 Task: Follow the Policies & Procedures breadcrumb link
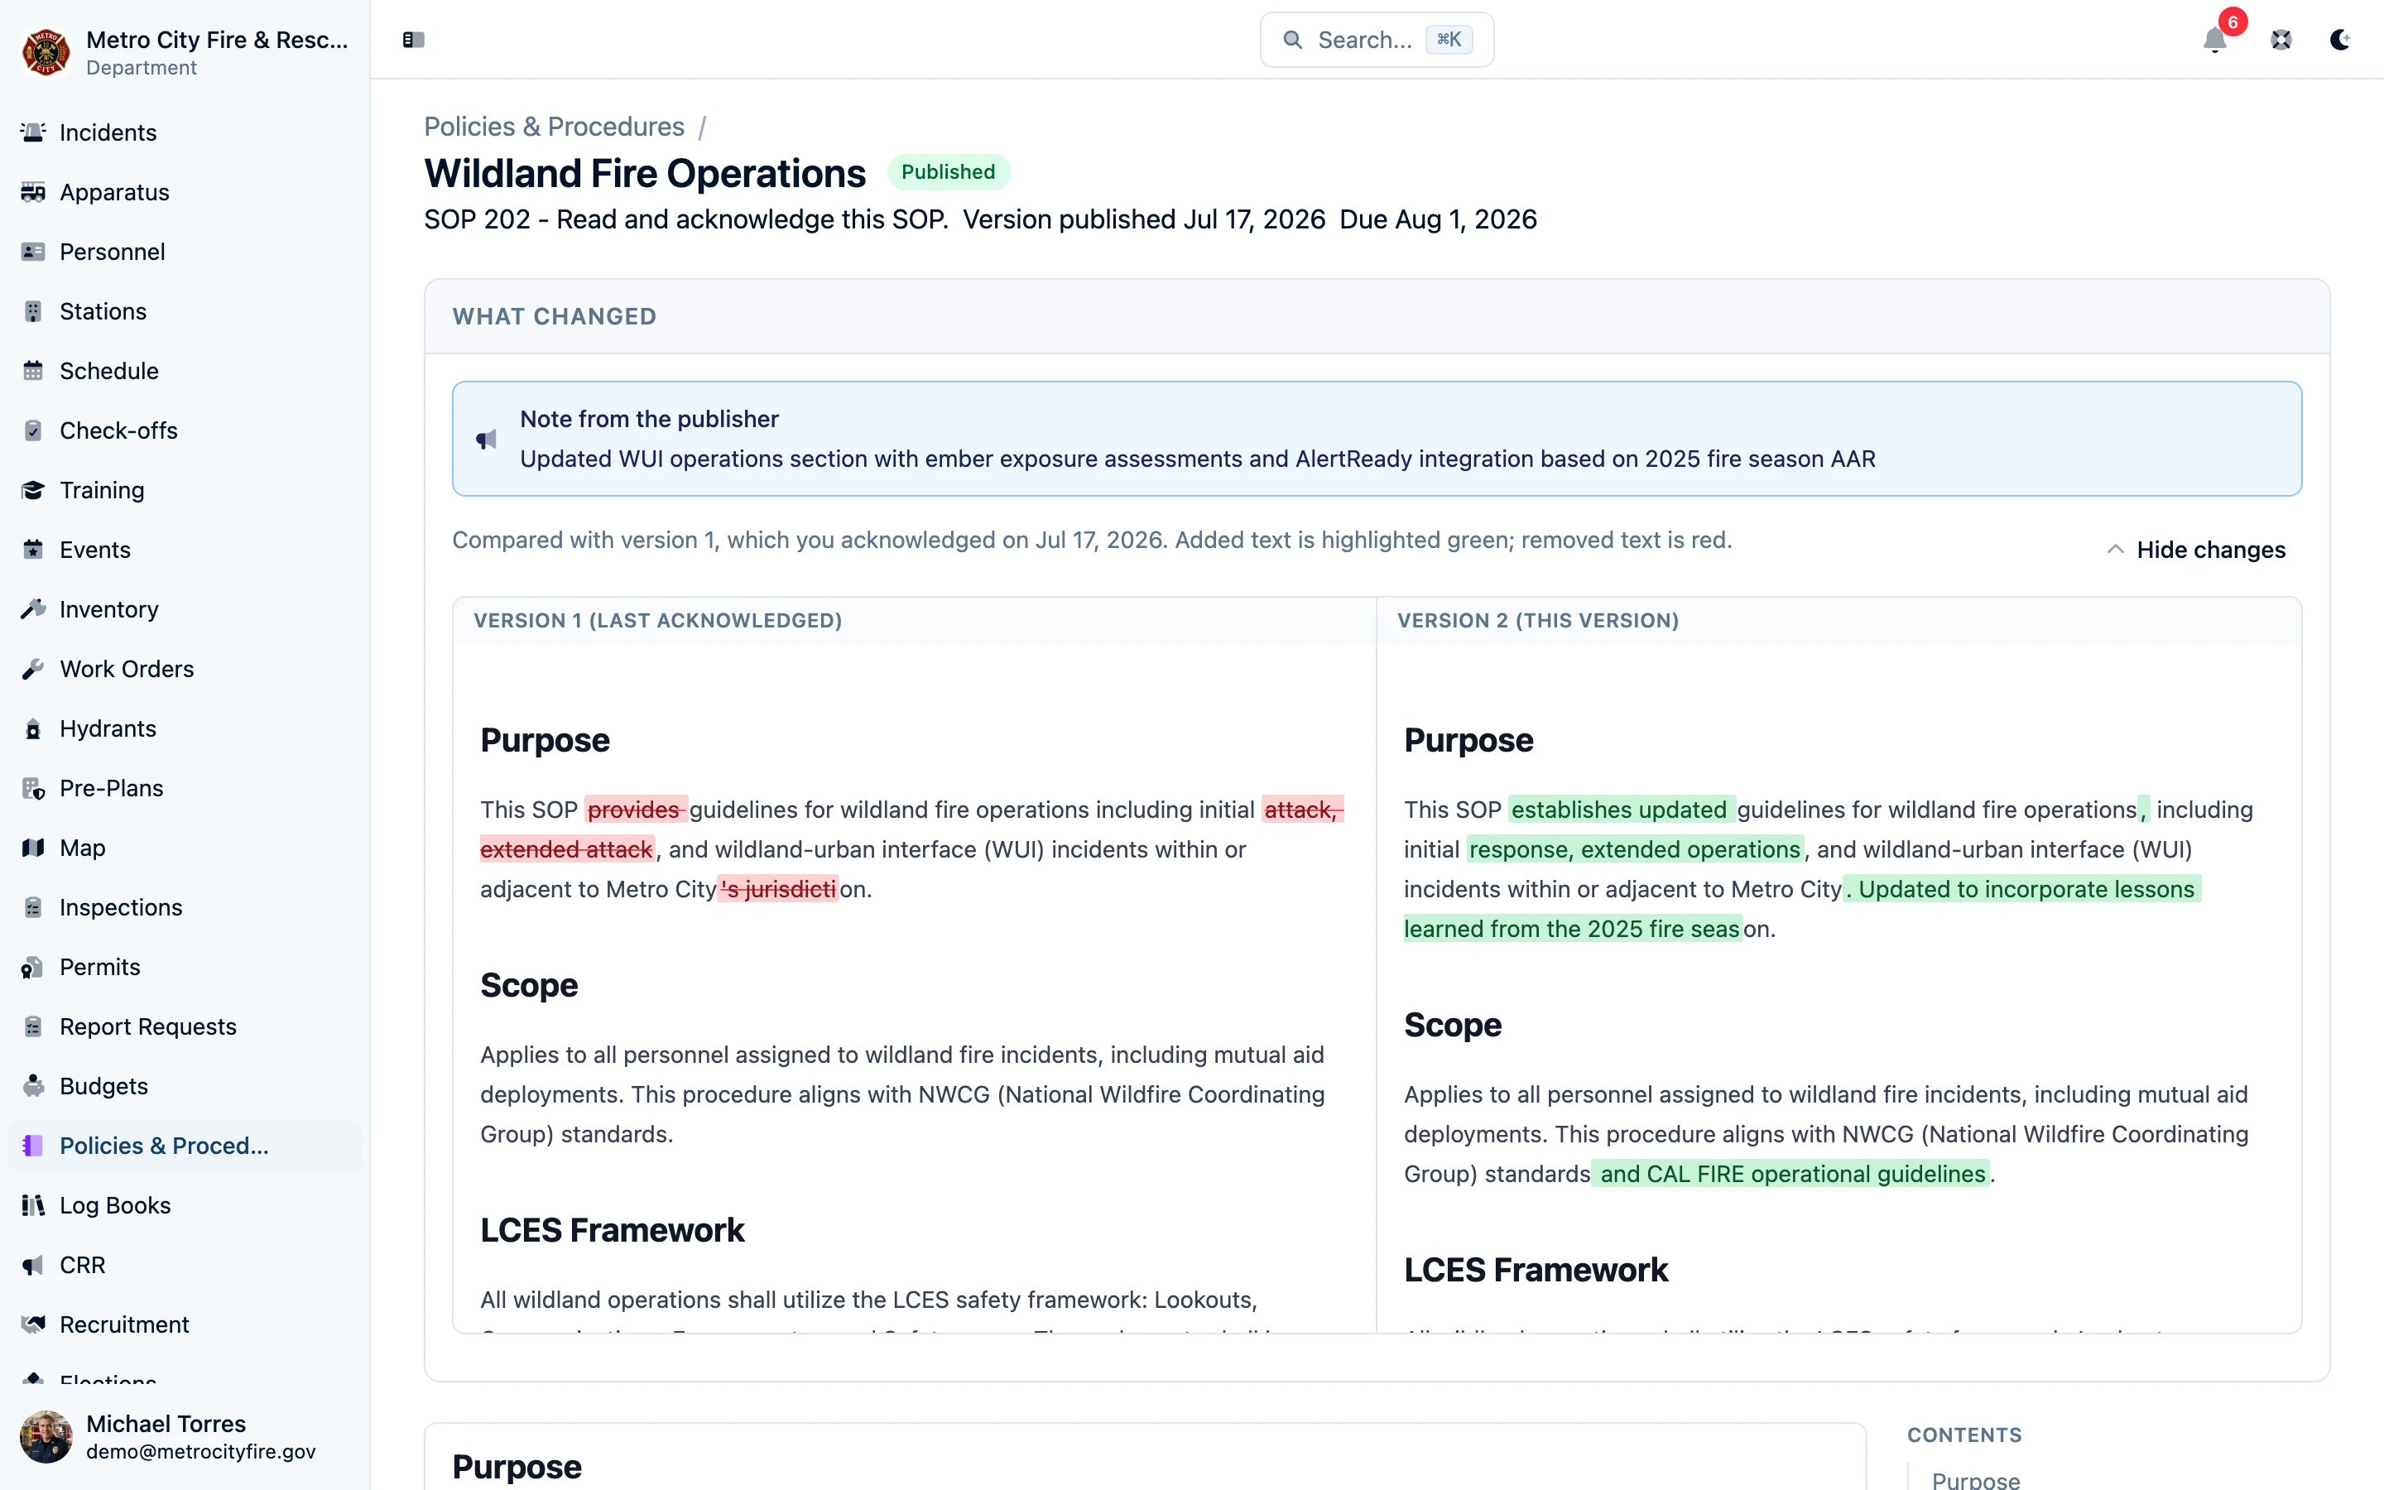point(554,127)
